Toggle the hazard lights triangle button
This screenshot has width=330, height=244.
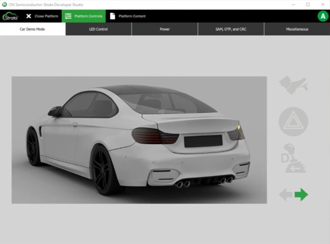pos(293,122)
